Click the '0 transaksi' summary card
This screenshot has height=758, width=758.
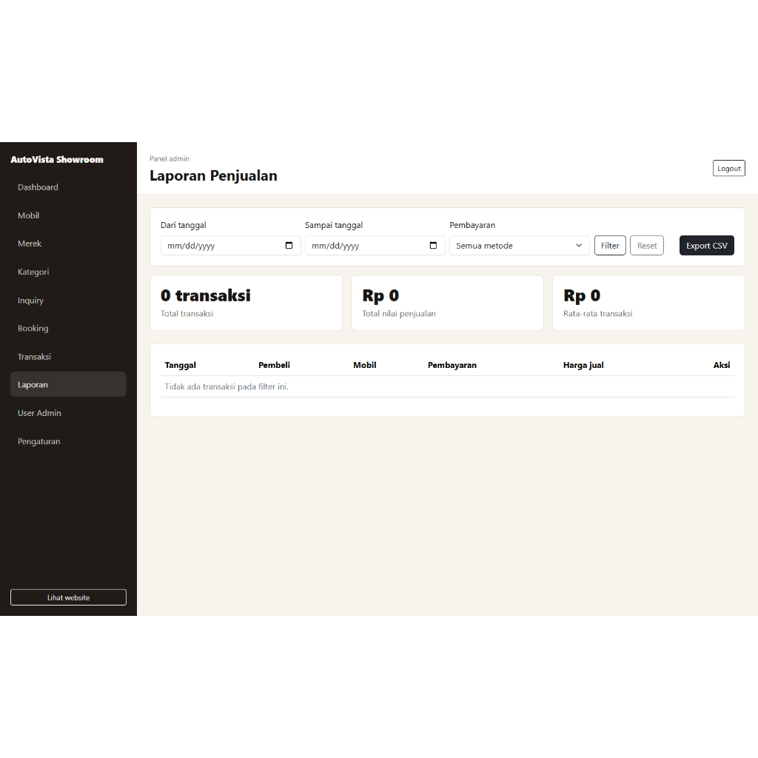point(246,303)
